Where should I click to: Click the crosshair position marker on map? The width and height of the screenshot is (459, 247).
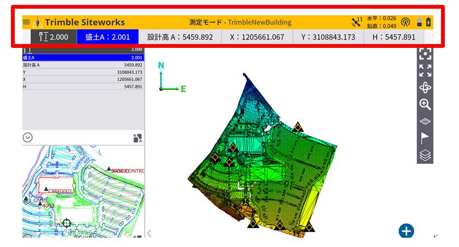(67, 223)
